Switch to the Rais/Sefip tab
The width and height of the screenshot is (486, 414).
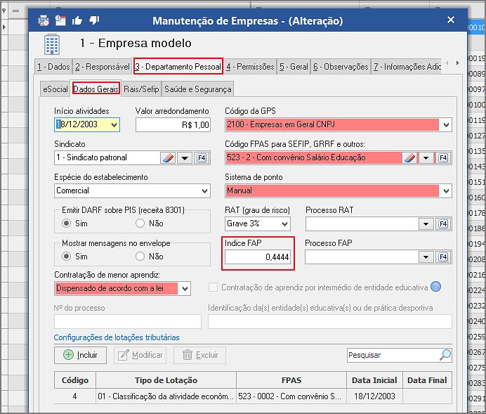tap(141, 89)
